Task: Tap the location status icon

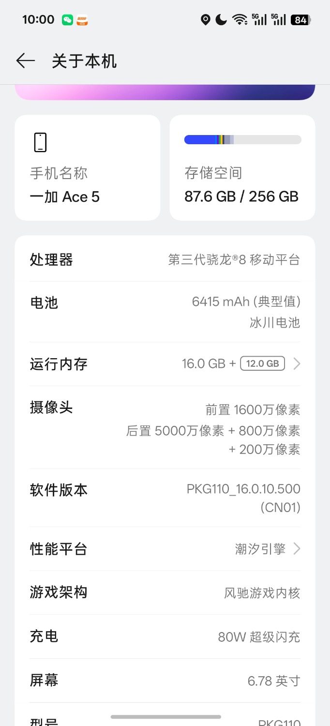Action: [206, 20]
